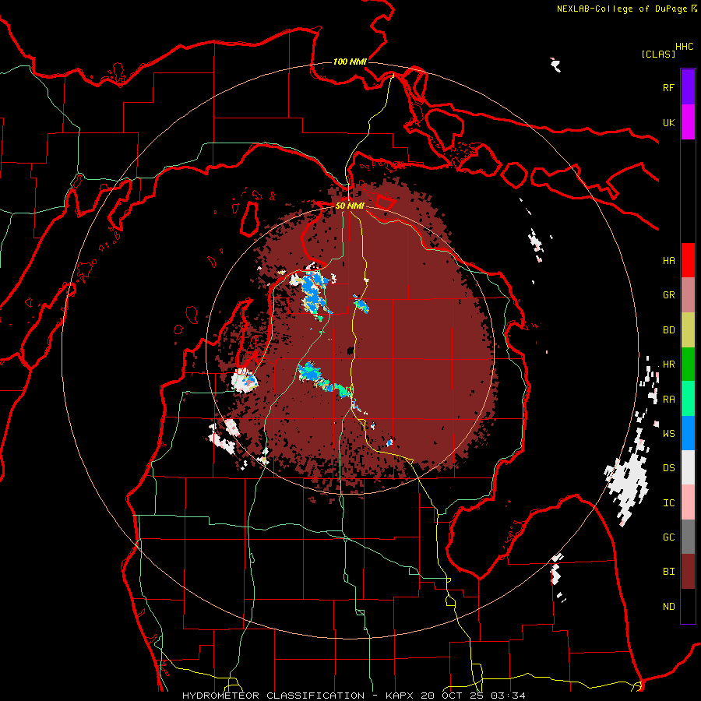The height and width of the screenshot is (701, 701).
Task: Select the yellow BD legend color block
Action: [x=688, y=329]
